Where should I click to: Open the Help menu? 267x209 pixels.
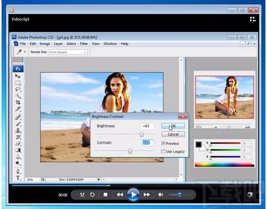point(125,44)
